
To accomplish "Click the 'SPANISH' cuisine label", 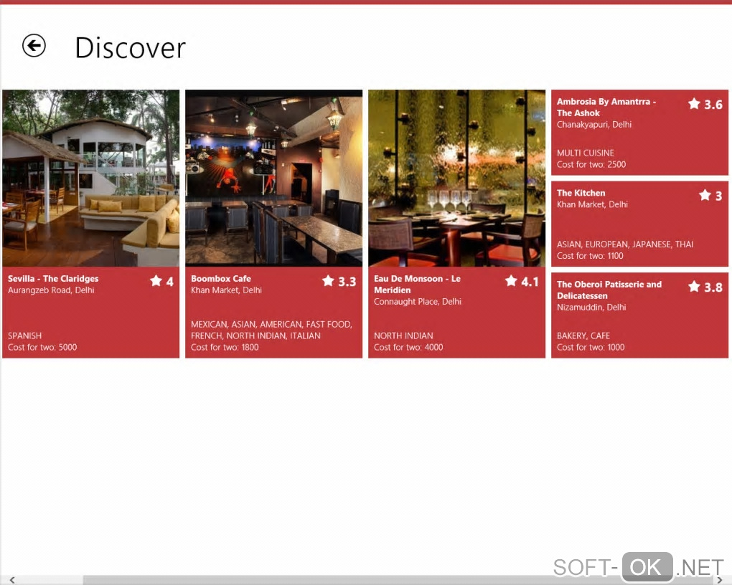I will point(24,336).
